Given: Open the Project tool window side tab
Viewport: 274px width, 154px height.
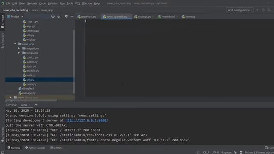Looking at the screenshot, I should coord(3,21).
